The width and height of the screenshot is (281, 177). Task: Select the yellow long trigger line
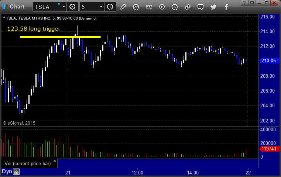(61, 37)
